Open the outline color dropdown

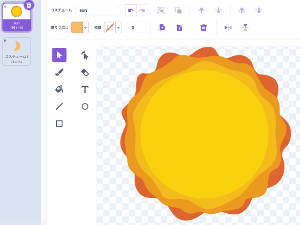click(x=119, y=28)
